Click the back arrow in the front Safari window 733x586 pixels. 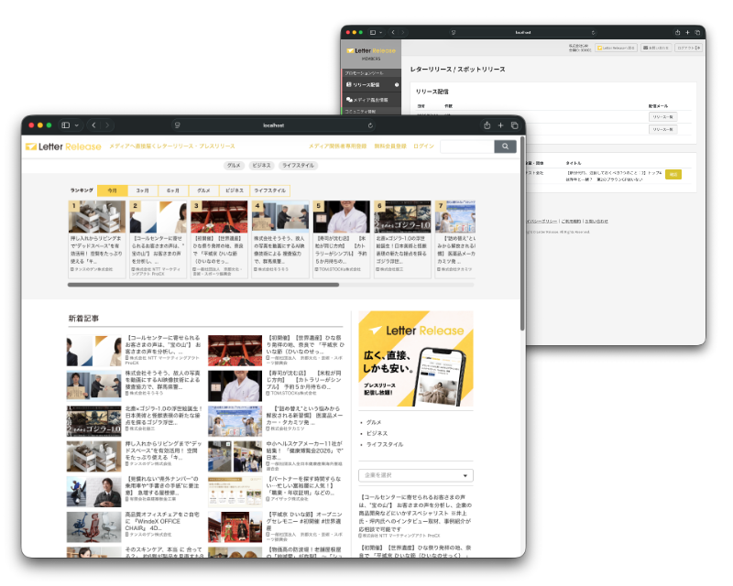[93, 125]
